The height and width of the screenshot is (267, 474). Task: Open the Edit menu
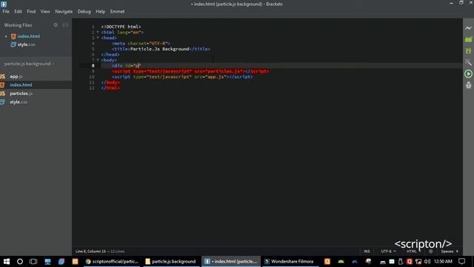tap(18, 12)
